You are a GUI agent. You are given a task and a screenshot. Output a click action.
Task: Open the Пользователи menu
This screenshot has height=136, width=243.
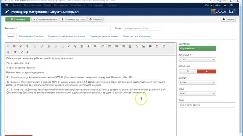tap(32, 5)
